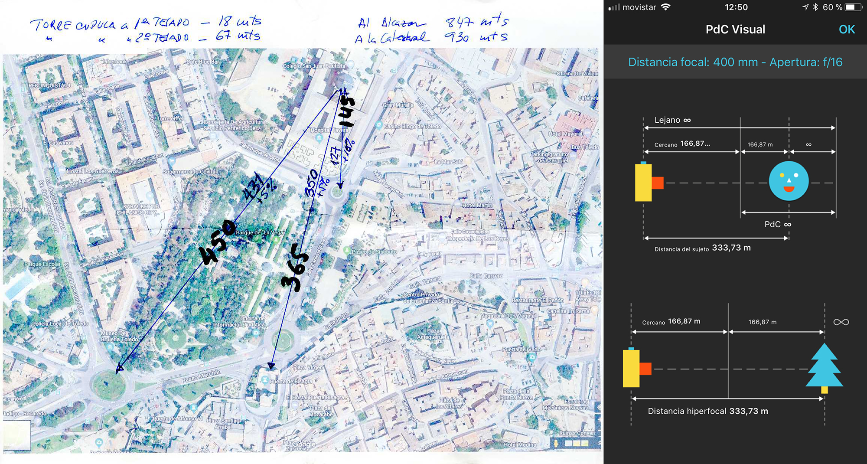The height and width of the screenshot is (464, 867).
Task: Click the blue pine tree icon
Action: [824, 367]
